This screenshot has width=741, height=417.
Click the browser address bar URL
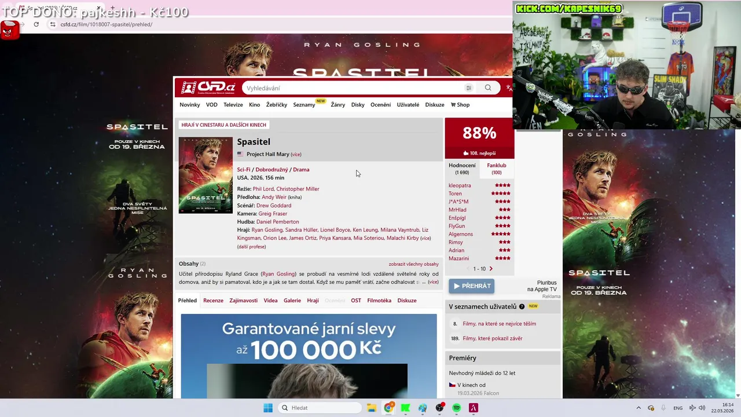click(107, 24)
